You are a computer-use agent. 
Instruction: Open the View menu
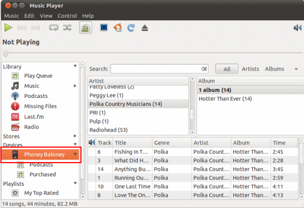coord(46,16)
